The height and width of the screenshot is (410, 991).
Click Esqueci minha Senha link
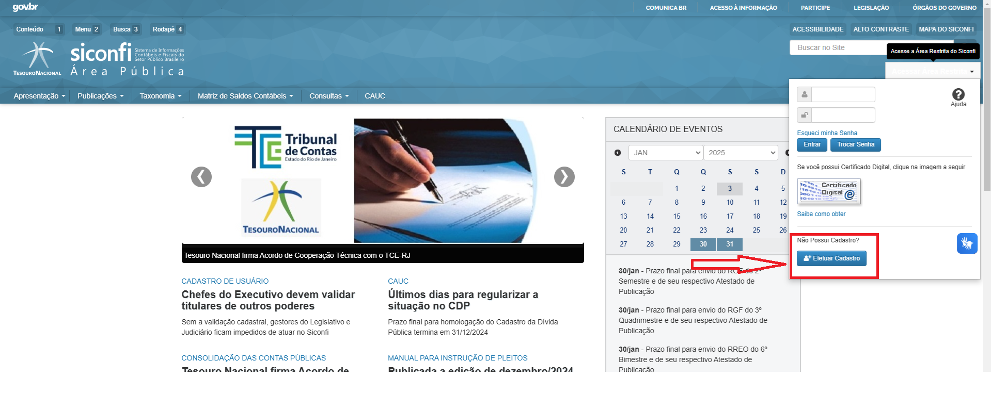point(827,133)
